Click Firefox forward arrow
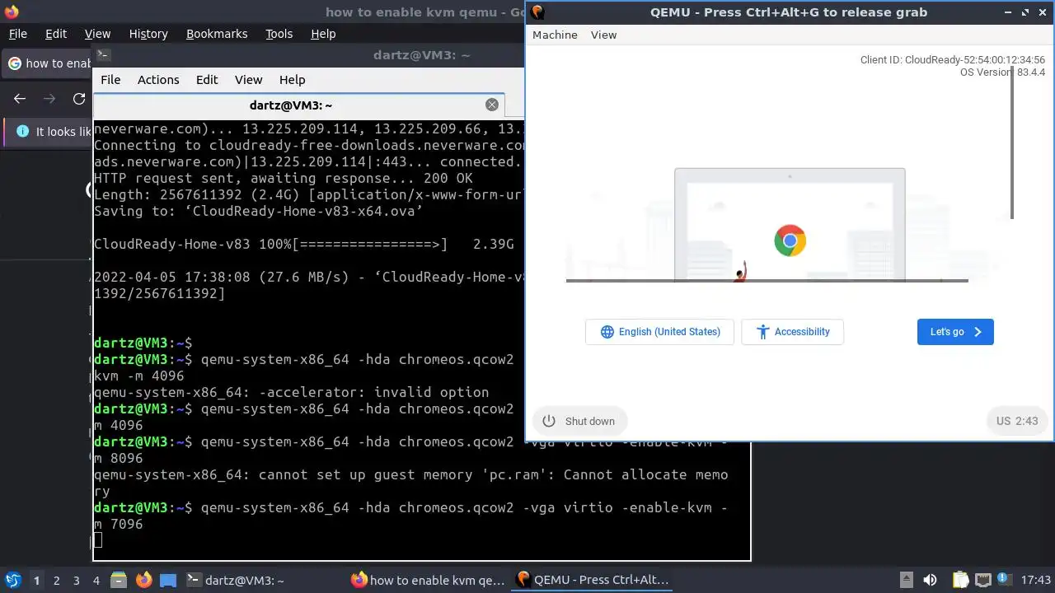The width and height of the screenshot is (1055, 593). pos(49,99)
